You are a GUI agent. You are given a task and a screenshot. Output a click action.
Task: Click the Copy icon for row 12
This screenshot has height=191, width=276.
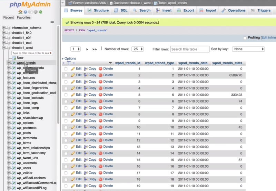tap(86, 140)
